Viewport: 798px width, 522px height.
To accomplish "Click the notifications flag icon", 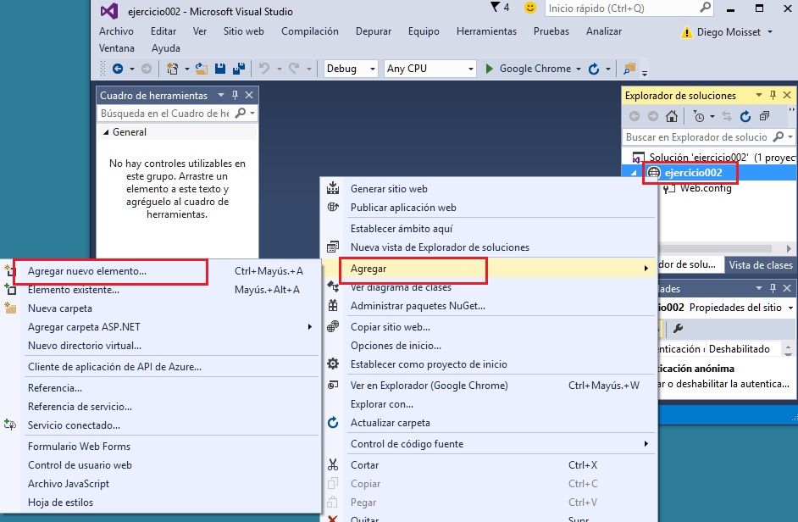I will 496,7.
